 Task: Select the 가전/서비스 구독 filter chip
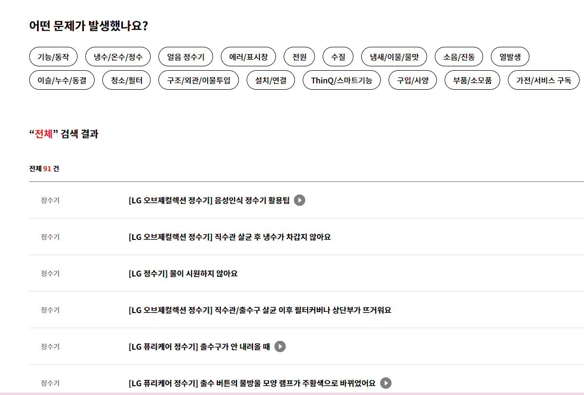544,80
